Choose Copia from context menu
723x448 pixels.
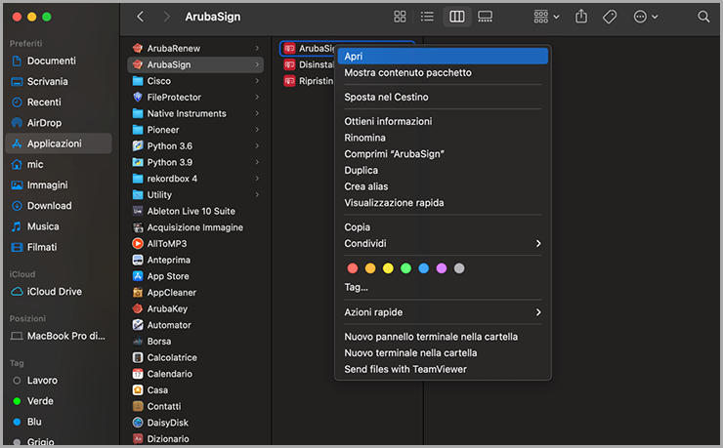443,227
